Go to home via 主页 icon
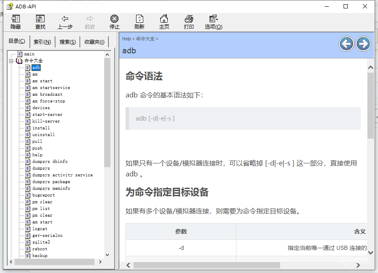378x273 pixels. click(164, 22)
